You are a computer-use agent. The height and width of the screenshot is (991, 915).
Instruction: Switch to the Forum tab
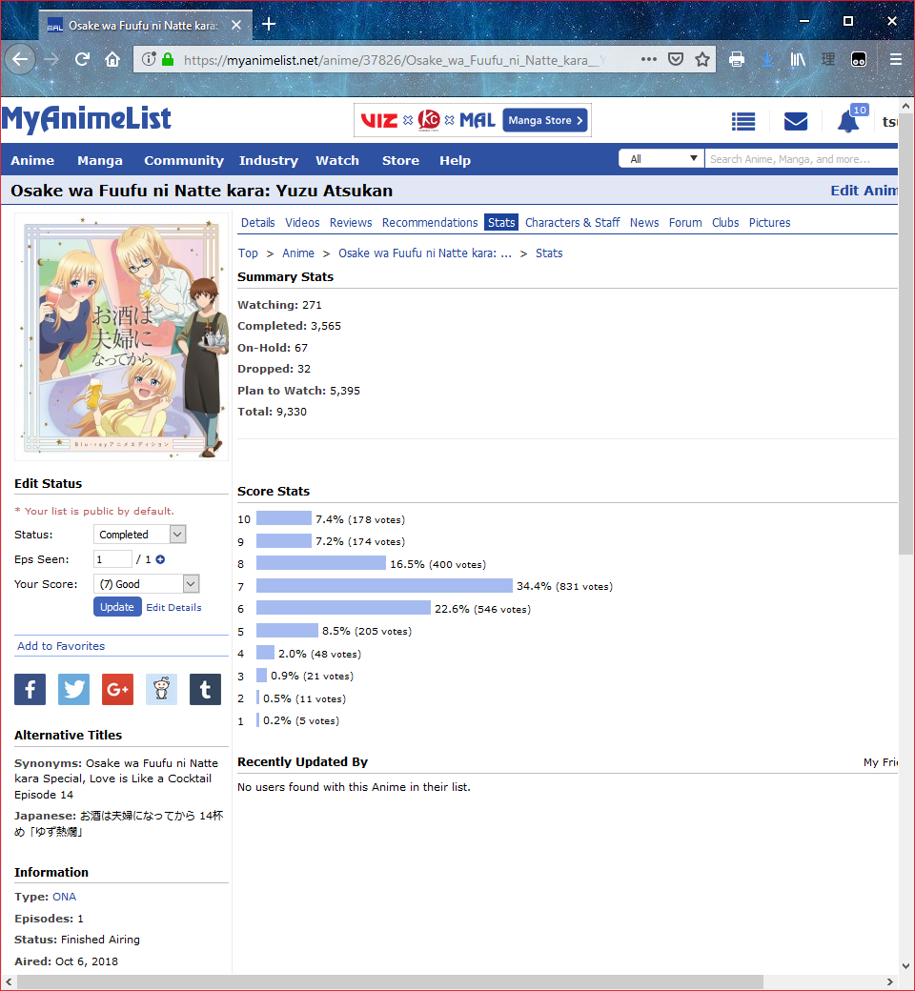tap(685, 222)
